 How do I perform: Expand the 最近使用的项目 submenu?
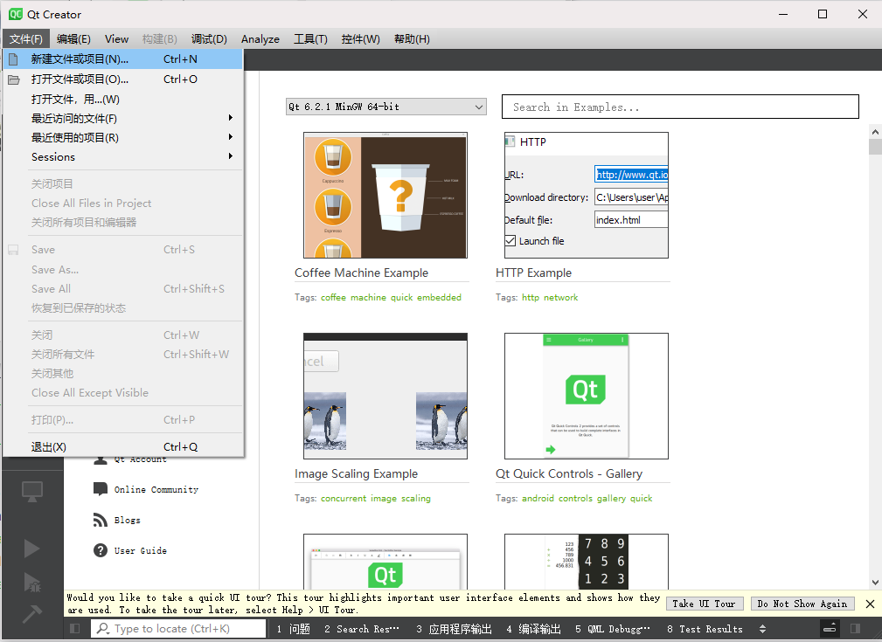point(123,137)
